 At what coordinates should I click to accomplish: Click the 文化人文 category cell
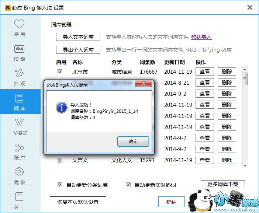click(x=122, y=160)
